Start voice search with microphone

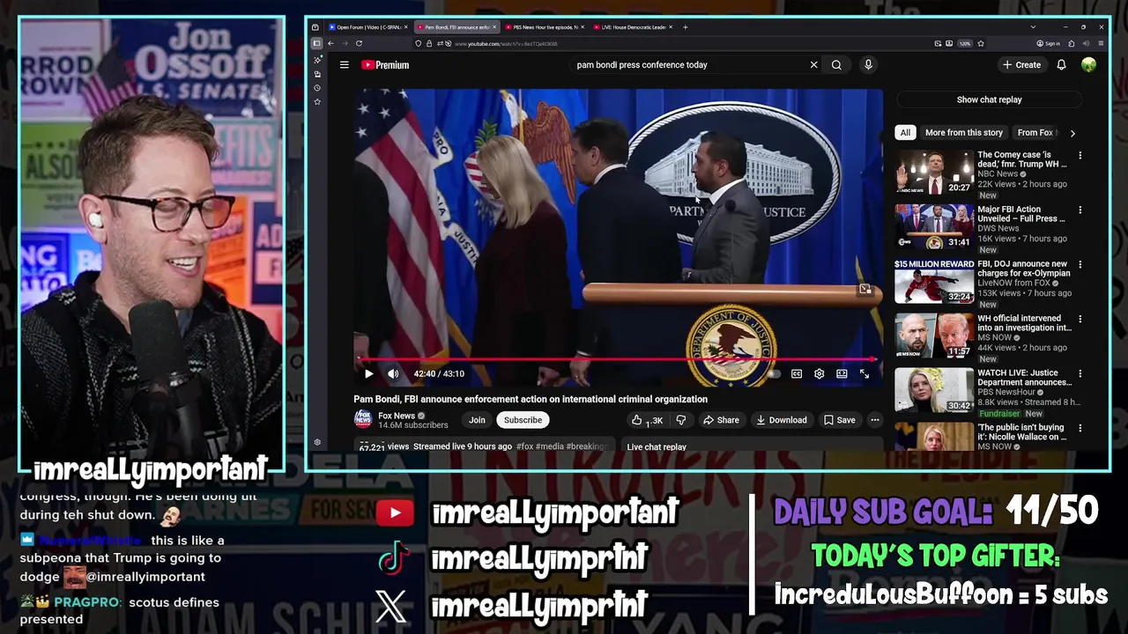[868, 65]
